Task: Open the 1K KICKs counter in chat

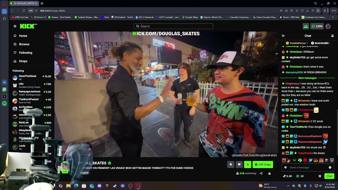Action: pyautogui.click(x=300, y=176)
